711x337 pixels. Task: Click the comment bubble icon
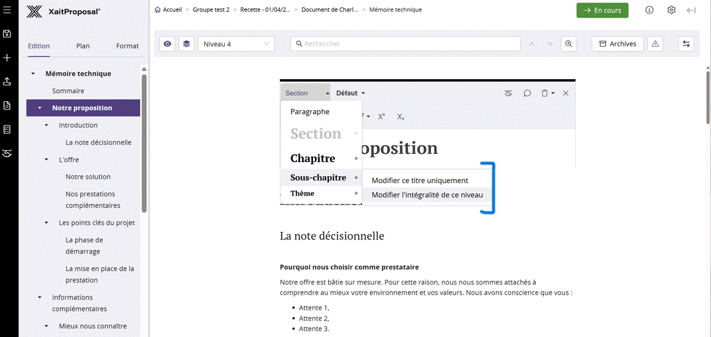pos(528,93)
